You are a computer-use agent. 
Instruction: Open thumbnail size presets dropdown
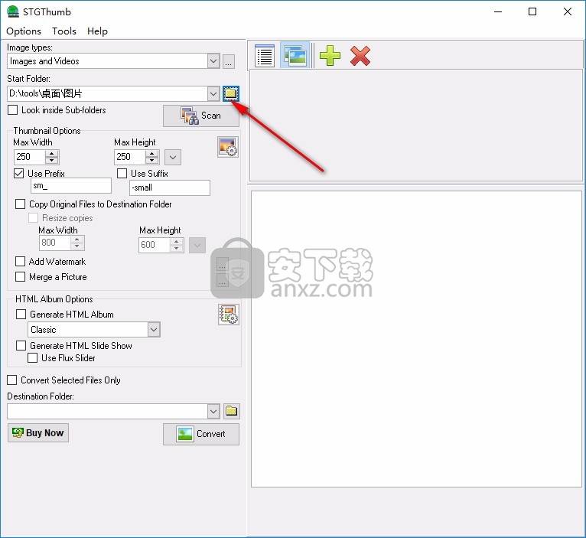[x=173, y=157]
